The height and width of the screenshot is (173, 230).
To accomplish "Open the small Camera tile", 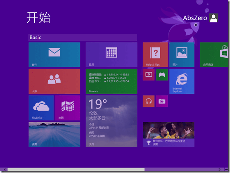I will click(x=162, y=101).
